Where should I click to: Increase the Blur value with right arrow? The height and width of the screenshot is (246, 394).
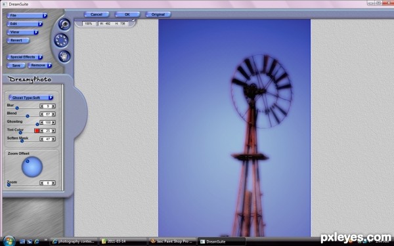click(53, 106)
